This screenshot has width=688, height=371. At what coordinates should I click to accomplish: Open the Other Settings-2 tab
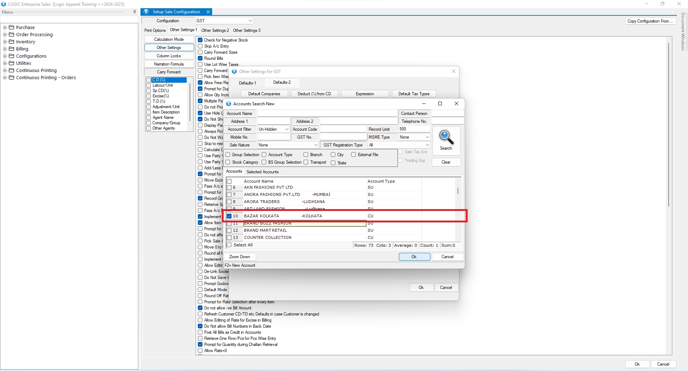click(x=215, y=30)
